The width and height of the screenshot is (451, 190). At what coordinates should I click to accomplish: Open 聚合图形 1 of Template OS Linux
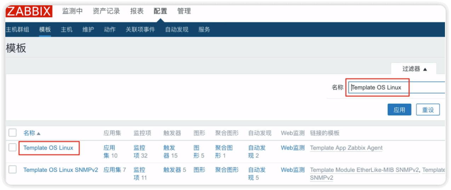224,152
